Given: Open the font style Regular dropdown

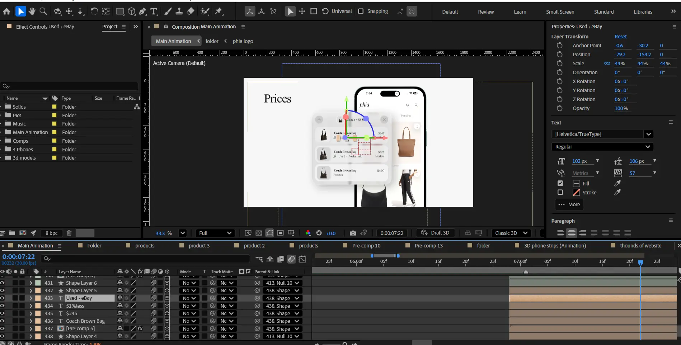Looking at the screenshot, I should [602, 147].
